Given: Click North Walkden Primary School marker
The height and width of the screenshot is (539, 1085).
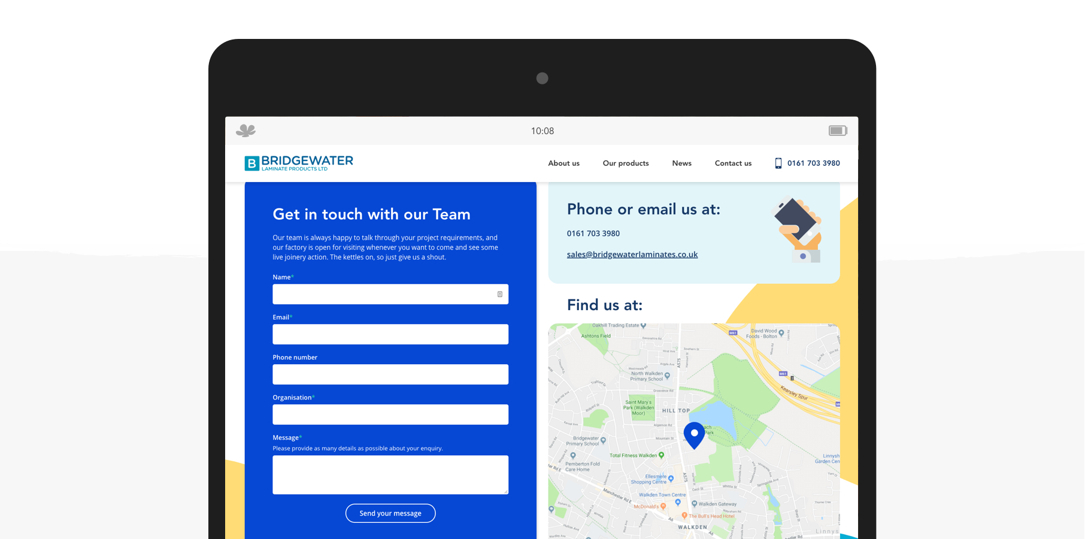Looking at the screenshot, I should (x=667, y=376).
